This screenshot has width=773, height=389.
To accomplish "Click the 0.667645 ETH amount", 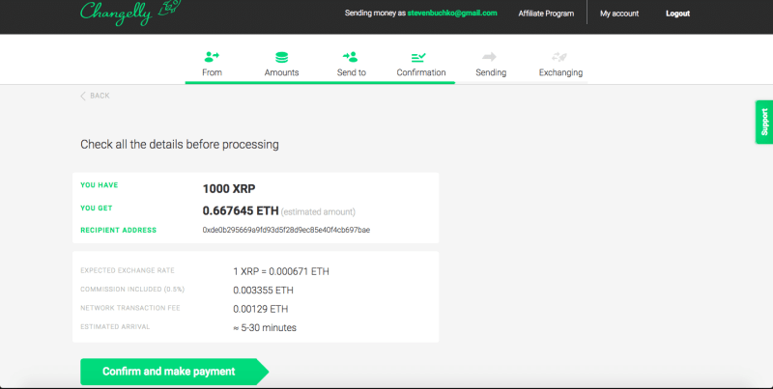I will point(241,210).
